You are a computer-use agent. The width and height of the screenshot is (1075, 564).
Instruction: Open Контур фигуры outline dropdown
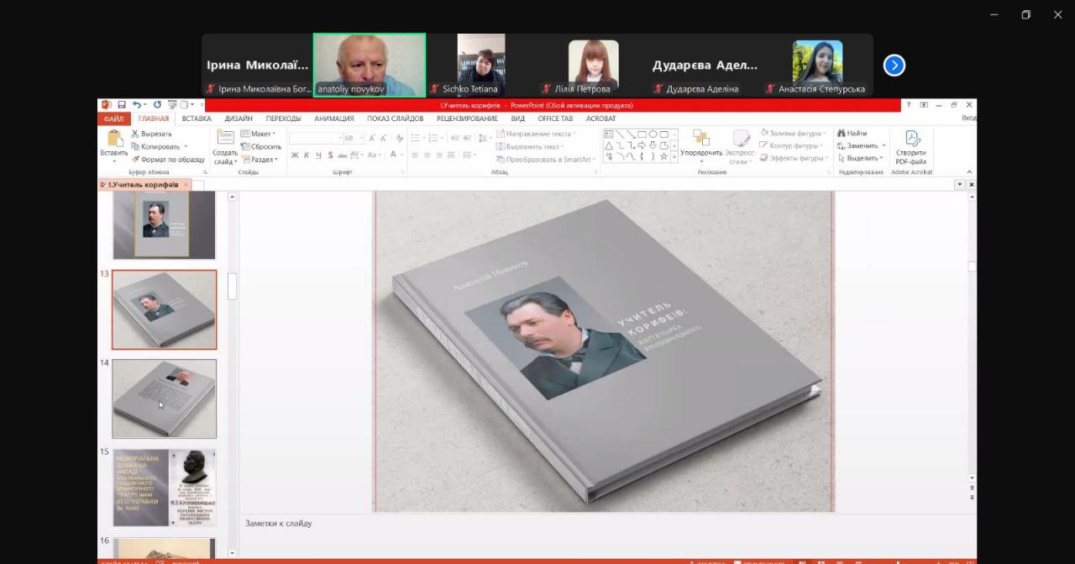coord(792,145)
